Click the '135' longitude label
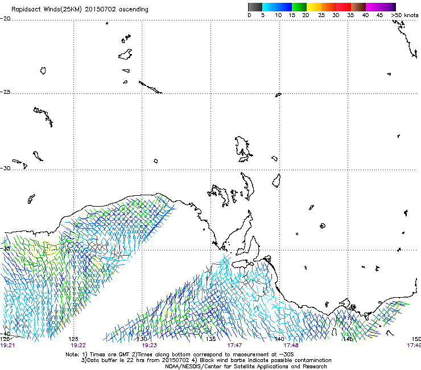421x370 pixels. [x=210, y=339]
